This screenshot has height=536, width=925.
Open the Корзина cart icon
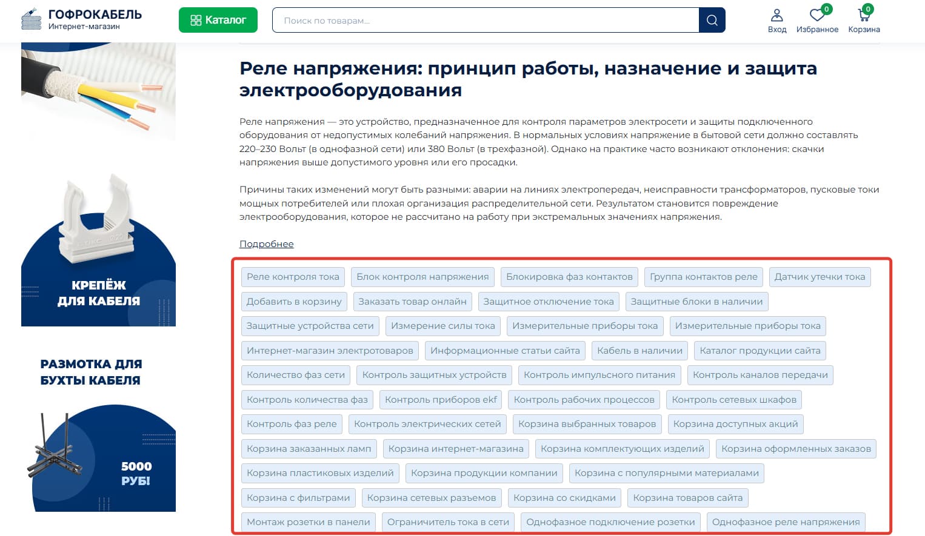(864, 20)
